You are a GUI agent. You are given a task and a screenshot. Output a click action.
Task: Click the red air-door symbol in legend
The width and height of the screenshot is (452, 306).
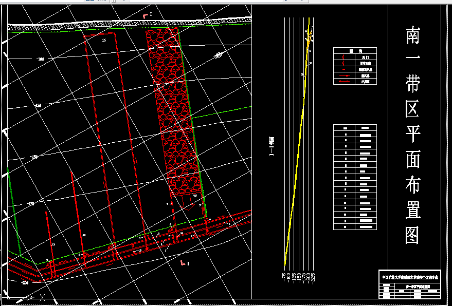[343, 58]
